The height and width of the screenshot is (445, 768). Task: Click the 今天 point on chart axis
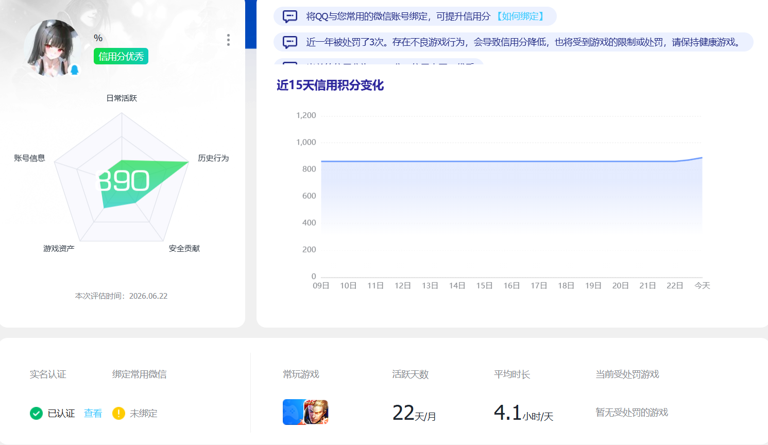point(702,285)
